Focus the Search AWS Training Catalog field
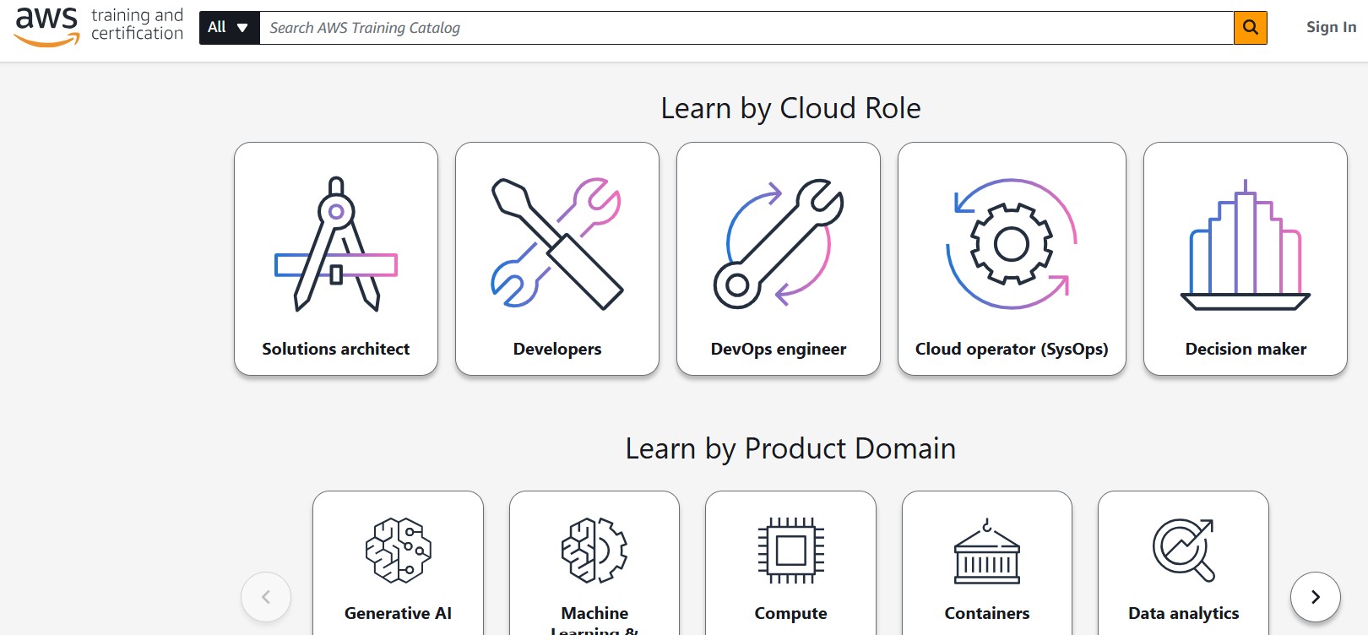The height and width of the screenshot is (635, 1368). 746,28
